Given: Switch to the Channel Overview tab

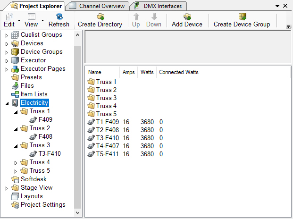Looking at the screenshot, I should tap(101, 6).
